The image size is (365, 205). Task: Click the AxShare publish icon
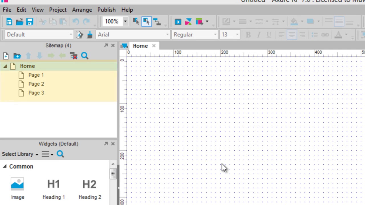point(188,22)
